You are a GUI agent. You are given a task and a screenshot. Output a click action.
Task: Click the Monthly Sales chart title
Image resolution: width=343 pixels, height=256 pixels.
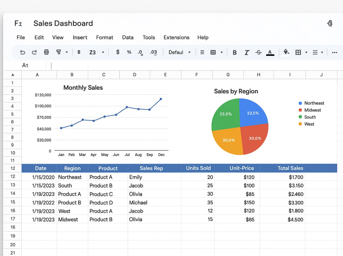[x=83, y=87]
